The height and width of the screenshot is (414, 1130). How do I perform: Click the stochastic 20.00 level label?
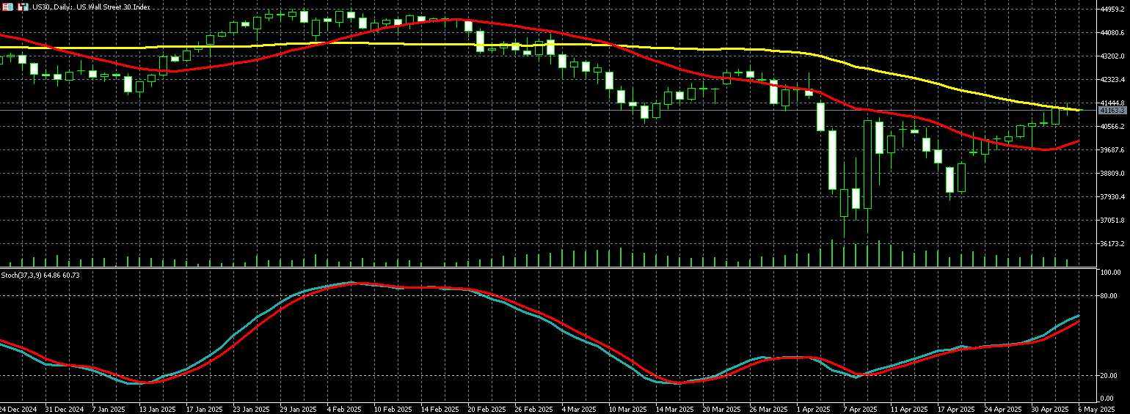click(x=1109, y=375)
